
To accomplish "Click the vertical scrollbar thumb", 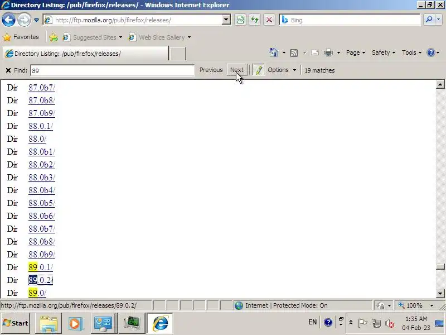I will click(x=440, y=267).
